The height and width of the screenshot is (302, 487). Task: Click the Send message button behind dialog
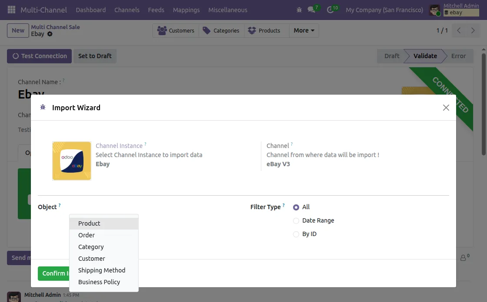point(19,258)
